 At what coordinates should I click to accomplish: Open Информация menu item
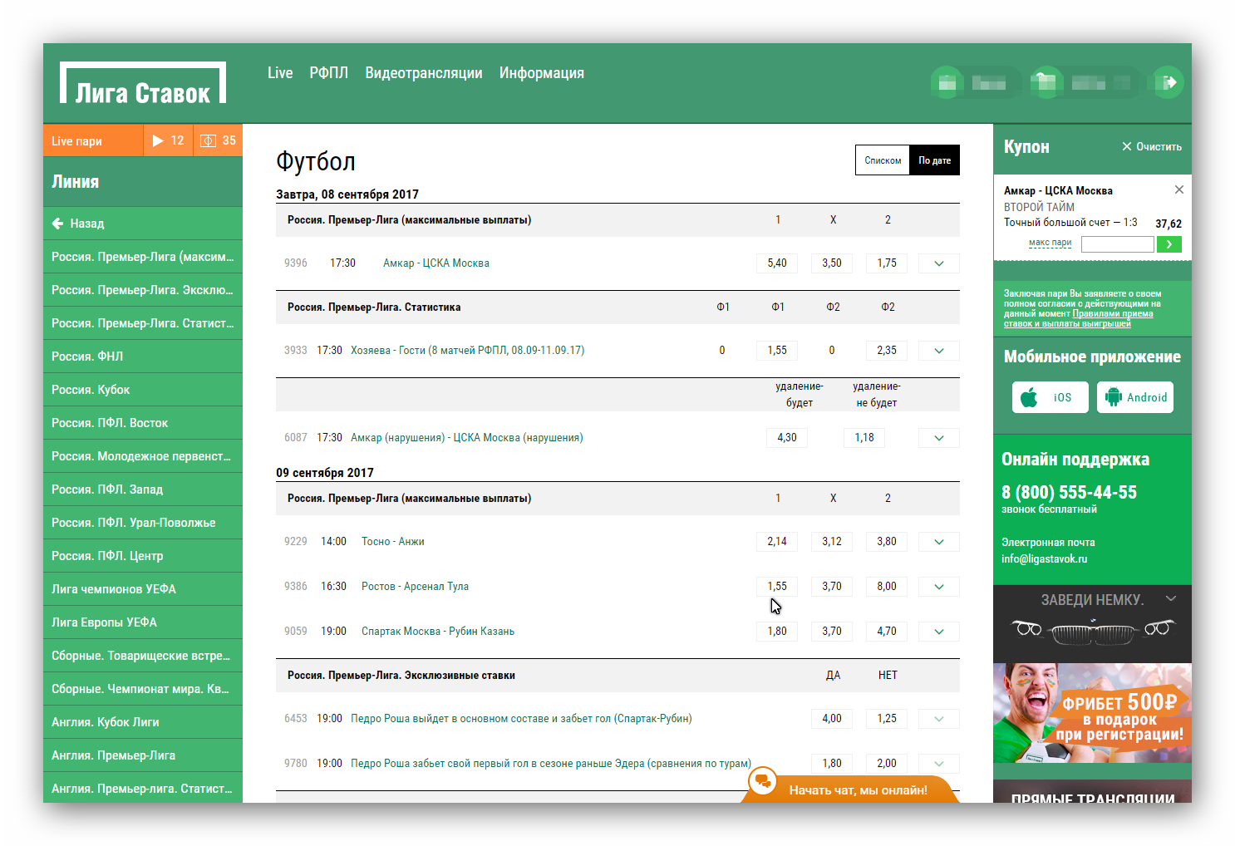tap(542, 73)
